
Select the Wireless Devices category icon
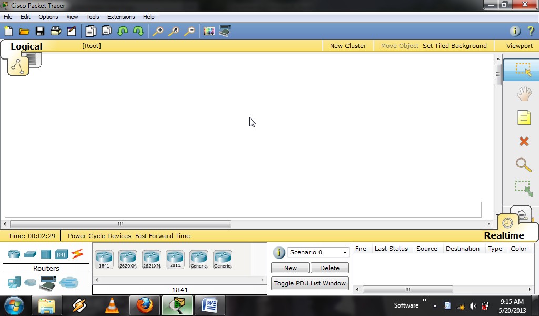pos(62,254)
